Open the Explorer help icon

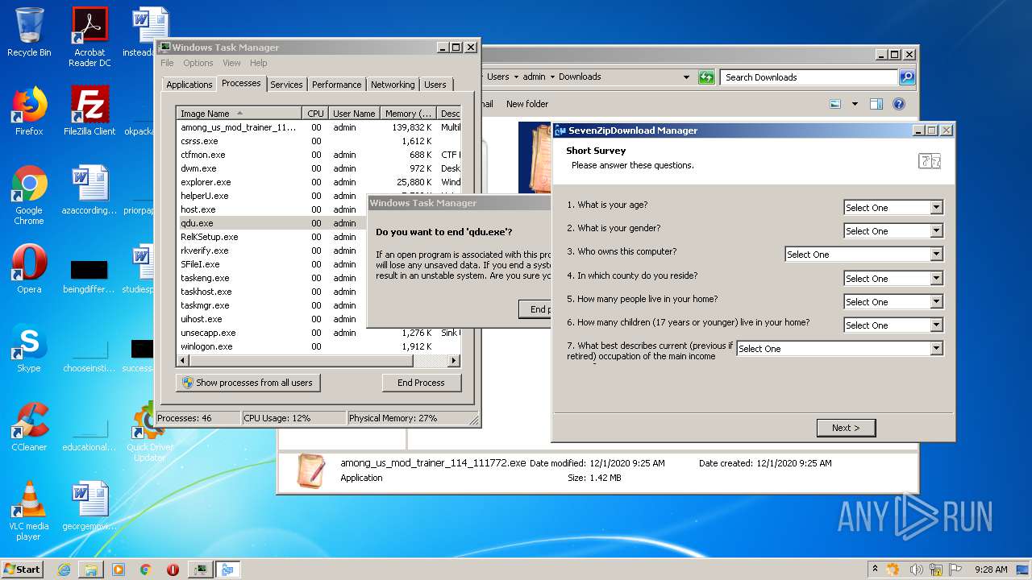click(x=899, y=104)
